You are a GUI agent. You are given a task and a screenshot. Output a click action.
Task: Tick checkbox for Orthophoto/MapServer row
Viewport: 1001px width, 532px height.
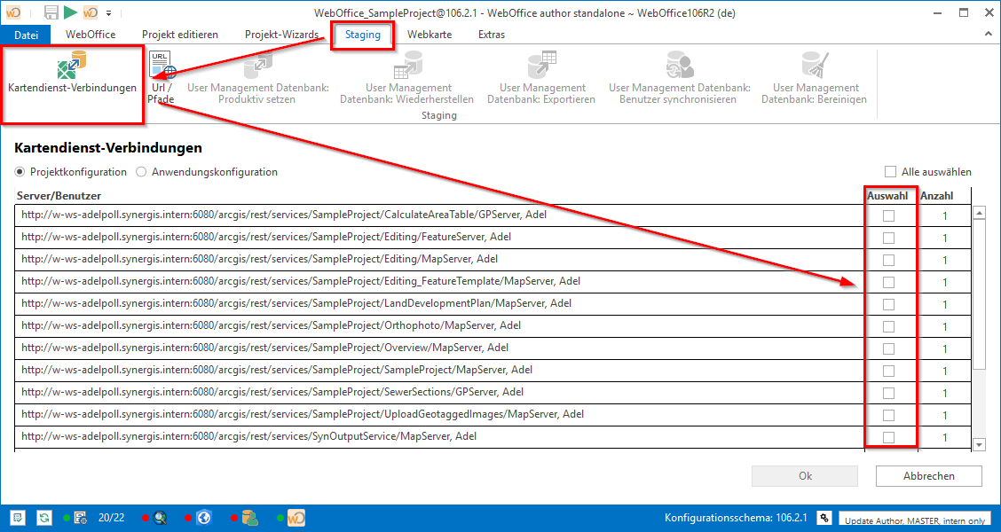click(x=888, y=326)
